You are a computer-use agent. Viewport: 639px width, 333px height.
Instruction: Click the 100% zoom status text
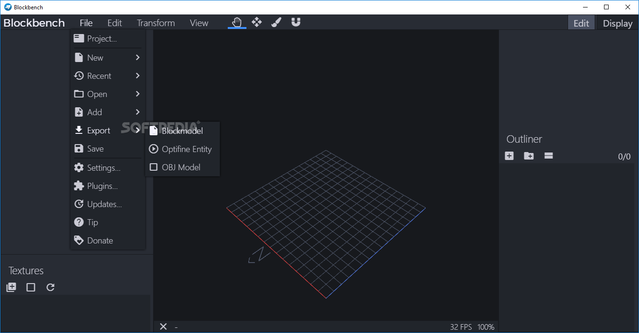click(486, 327)
